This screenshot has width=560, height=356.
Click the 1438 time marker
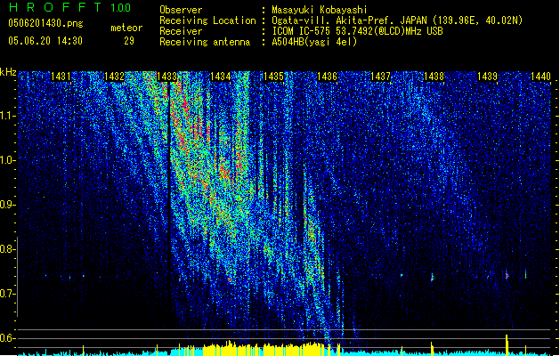click(434, 77)
